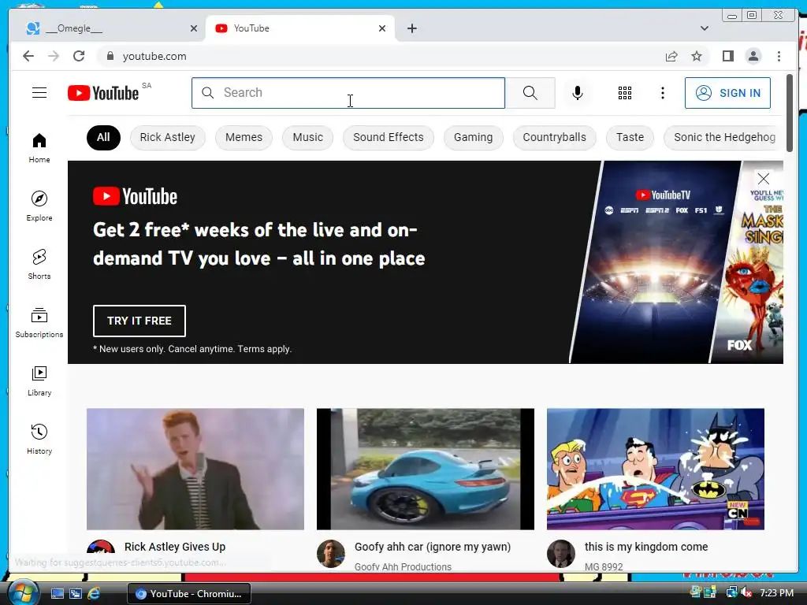Select the Memes filter chip
This screenshot has height=605, width=807.
[x=244, y=137]
